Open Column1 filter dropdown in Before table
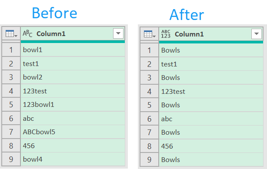The height and width of the screenshot is (169, 267). (x=118, y=33)
